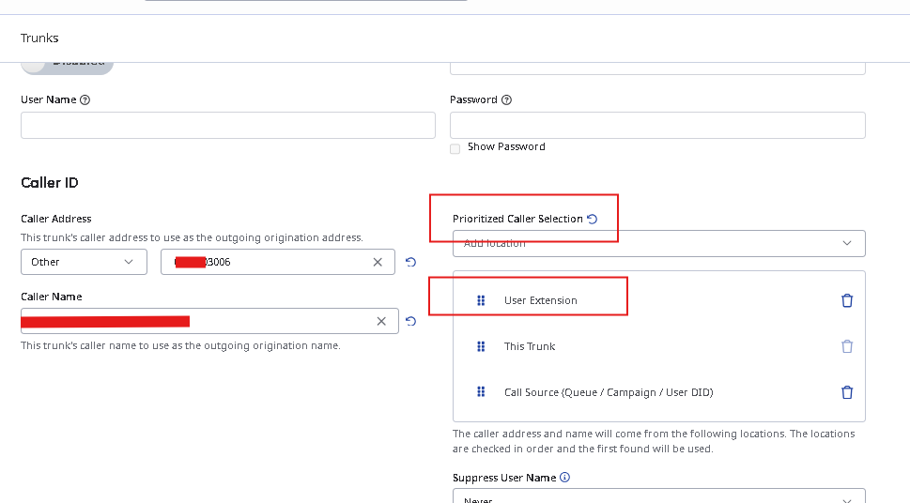The image size is (910, 503).
Task: Click the Trunks header title
Action: [x=39, y=38]
